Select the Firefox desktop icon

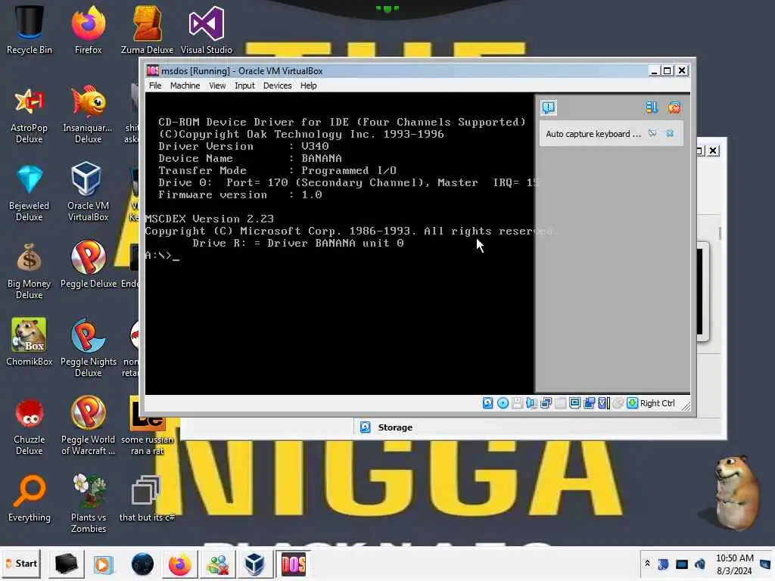(88, 30)
